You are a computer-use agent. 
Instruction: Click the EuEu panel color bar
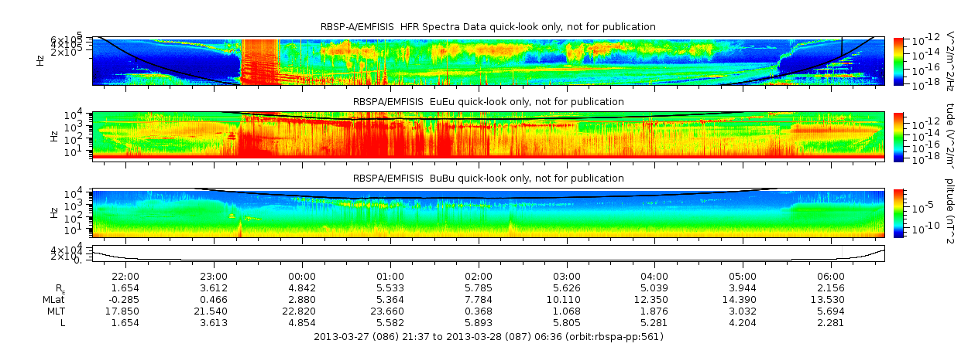(898, 136)
